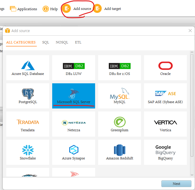Select the Google BigQuery source tile
195x190 pixels.
pos(165,152)
